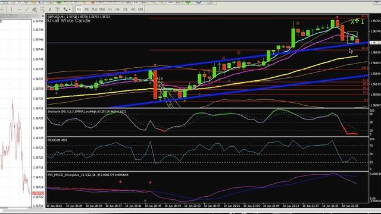Image resolution: width=381 pixels, height=214 pixels.
Task: Switch chart to D1 timeframe
Action: 126,10
